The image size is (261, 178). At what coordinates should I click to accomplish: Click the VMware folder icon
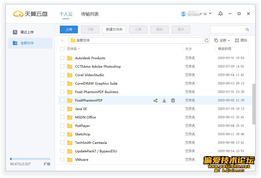70,160
